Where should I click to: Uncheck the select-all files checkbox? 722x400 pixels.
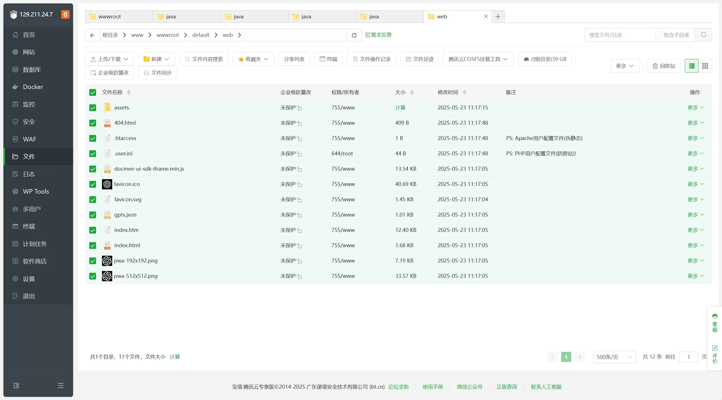93,92
